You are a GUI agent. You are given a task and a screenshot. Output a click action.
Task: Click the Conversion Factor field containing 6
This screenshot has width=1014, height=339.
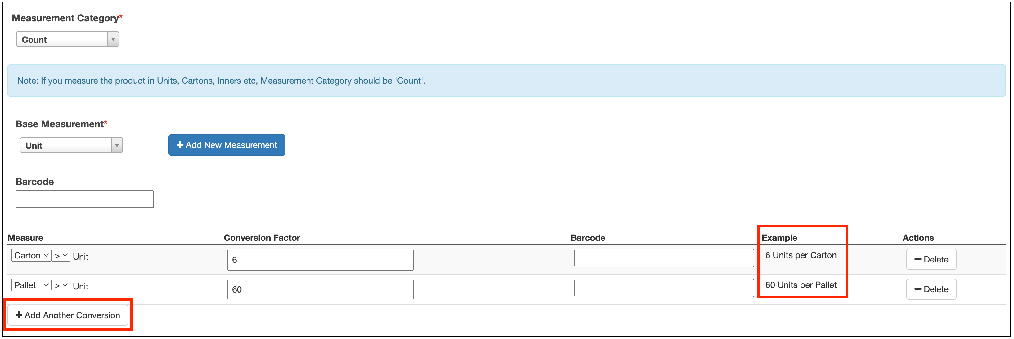pyautogui.click(x=320, y=260)
